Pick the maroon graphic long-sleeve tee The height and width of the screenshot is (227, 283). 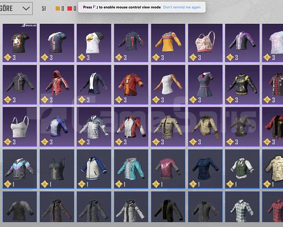coord(168,169)
